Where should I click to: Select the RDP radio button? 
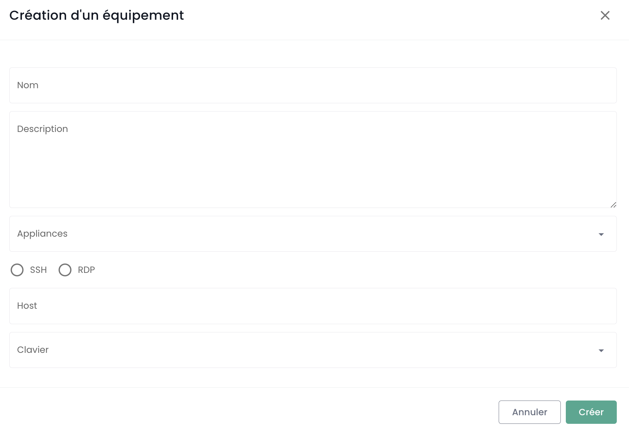click(65, 270)
